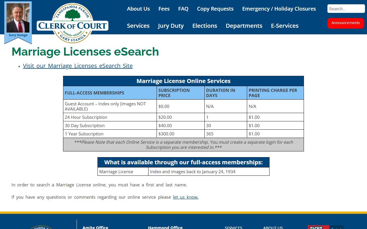The width and height of the screenshot is (367, 229).
Task: Click the Printing Charge Per Page header
Action: (275, 93)
